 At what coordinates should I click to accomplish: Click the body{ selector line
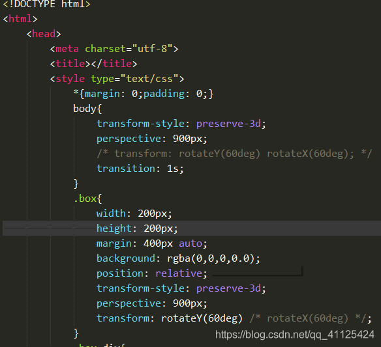(x=87, y=109)
